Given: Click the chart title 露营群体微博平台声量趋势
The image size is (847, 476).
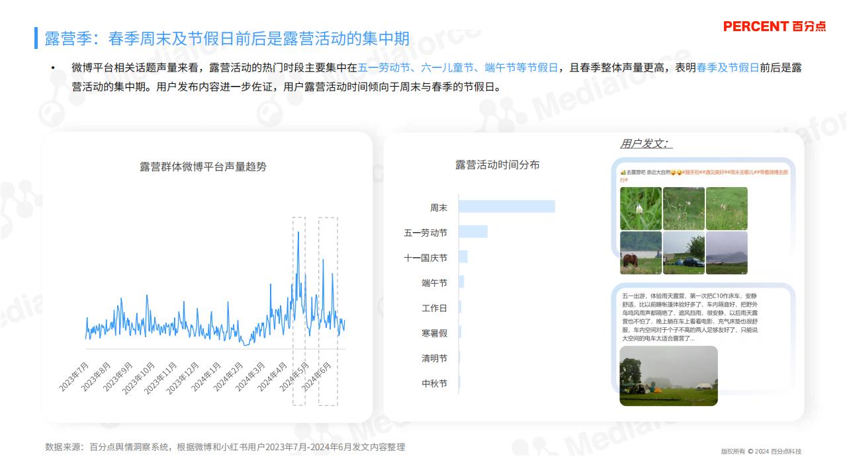Looking at the screenshot, I should [x=203, y=167].
